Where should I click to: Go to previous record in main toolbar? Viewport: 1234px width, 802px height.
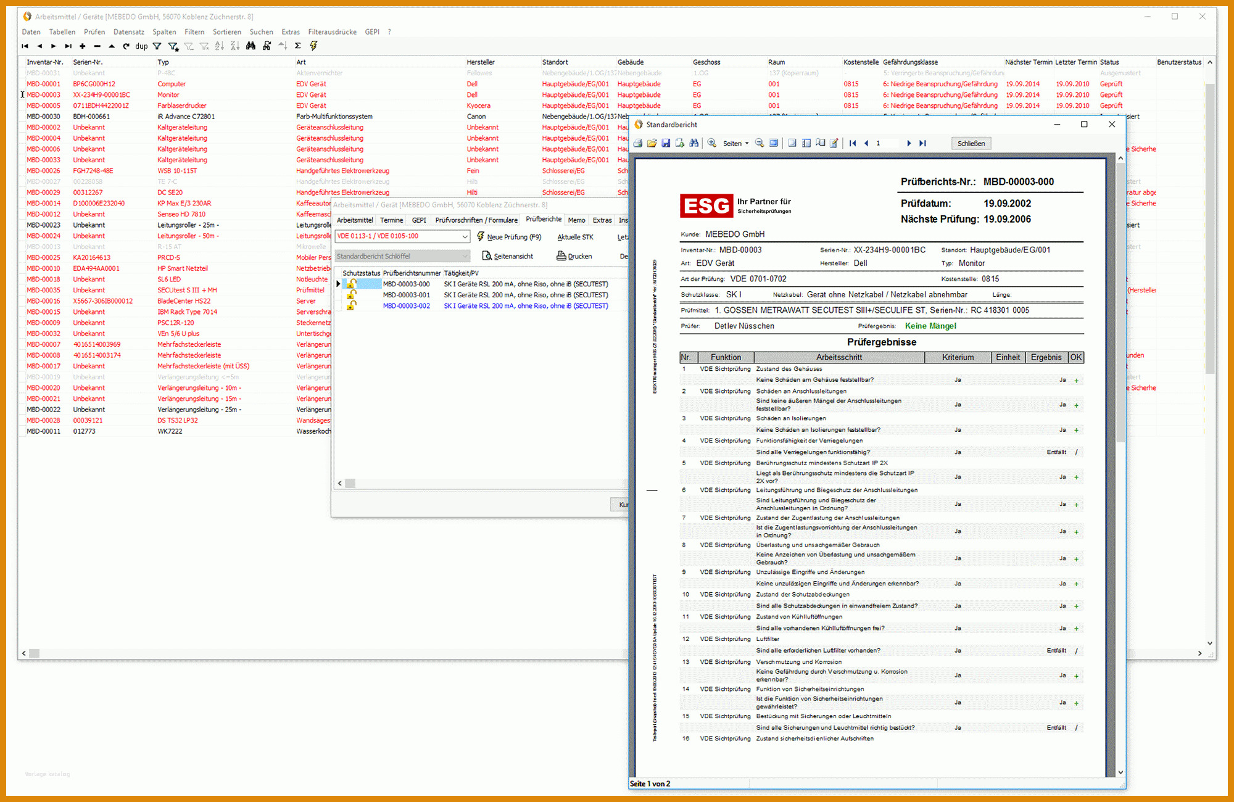pyautogui.click(x=39, y=46)
